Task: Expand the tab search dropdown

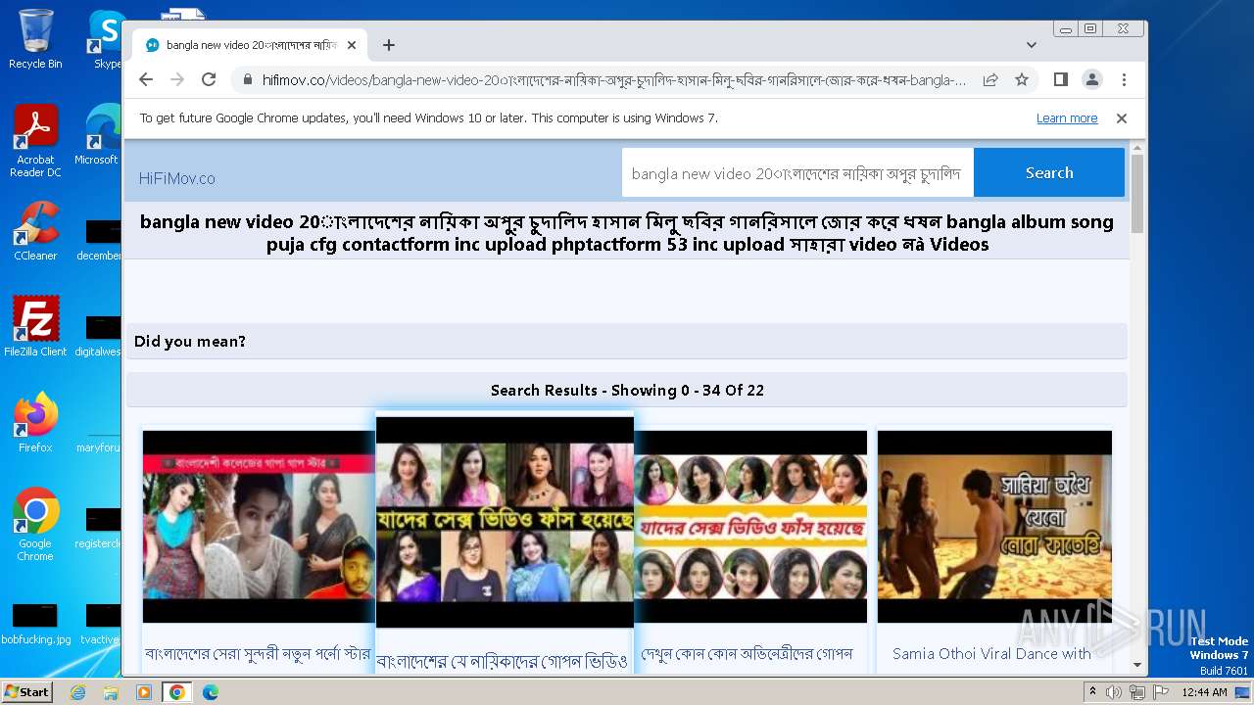Action: 1032,45
